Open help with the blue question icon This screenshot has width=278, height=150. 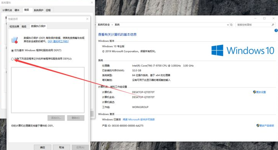pyautogui.click(x=276, y=31)
